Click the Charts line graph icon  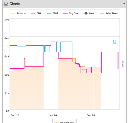pyautogui.click(x=6, y=4)
